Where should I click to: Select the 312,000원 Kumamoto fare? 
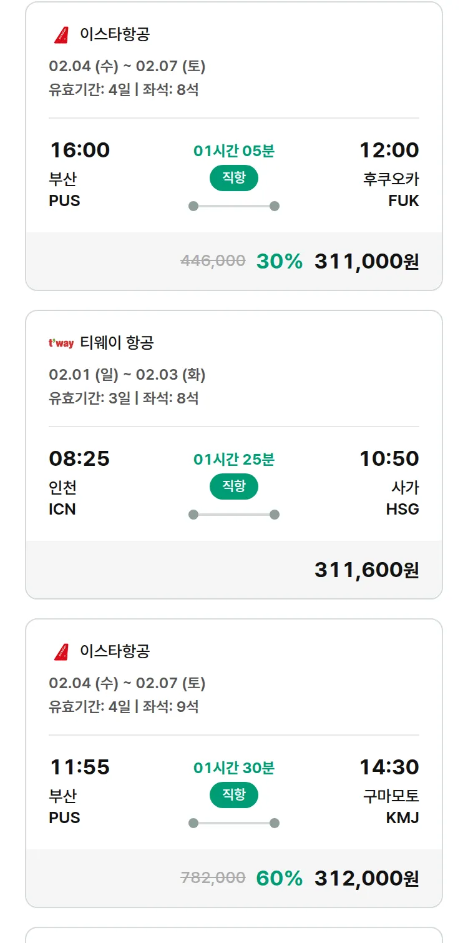point(366,878)
